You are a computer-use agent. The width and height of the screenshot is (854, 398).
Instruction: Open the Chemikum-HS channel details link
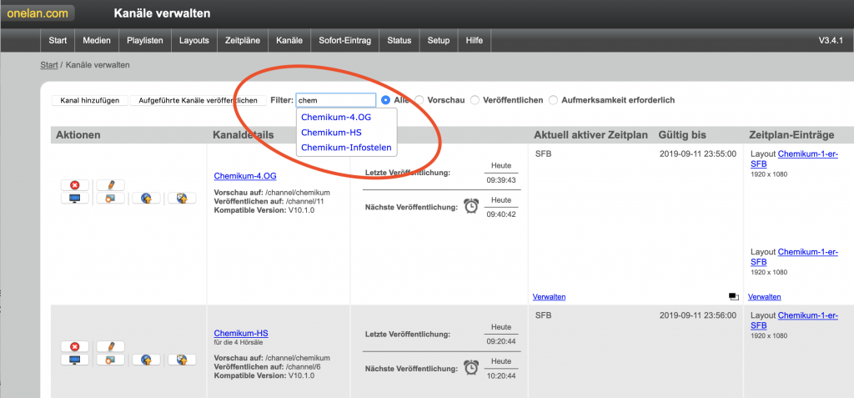(x=241, y=333)
